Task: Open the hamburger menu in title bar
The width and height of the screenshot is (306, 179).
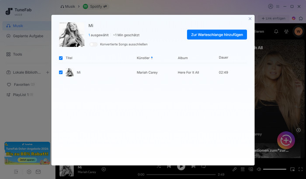Action: pyautogui.click(x=278, y=7)
